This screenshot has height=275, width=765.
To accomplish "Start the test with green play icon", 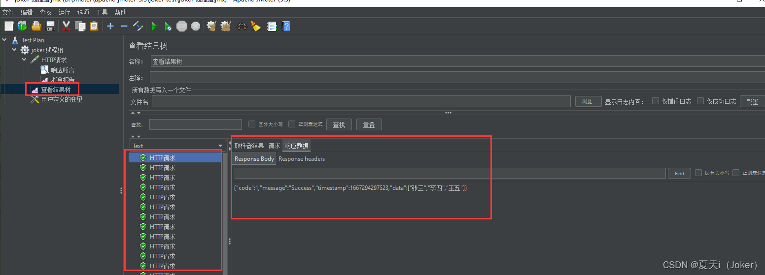I will click(x=154, y=26).
